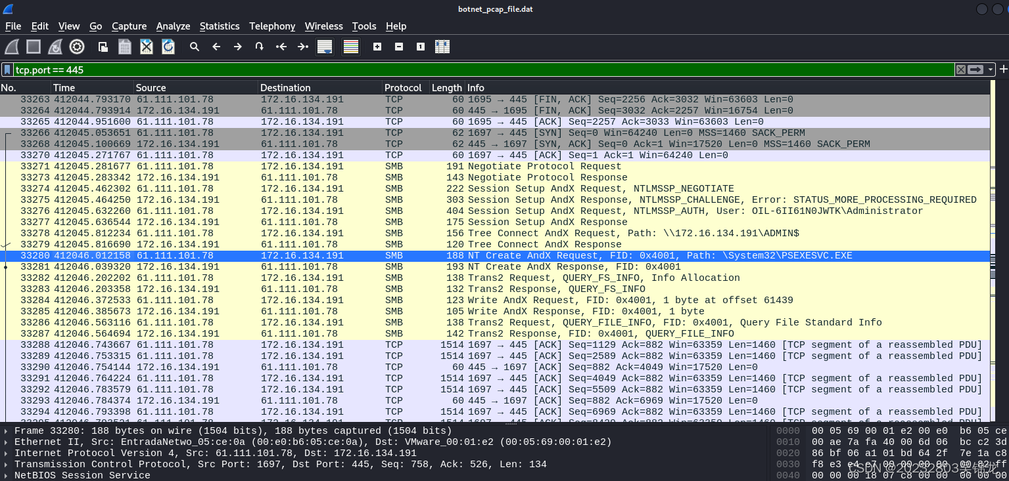The image size is (1009, 481).
Task: Open the Help menu
Action: [x=396, y=26]
